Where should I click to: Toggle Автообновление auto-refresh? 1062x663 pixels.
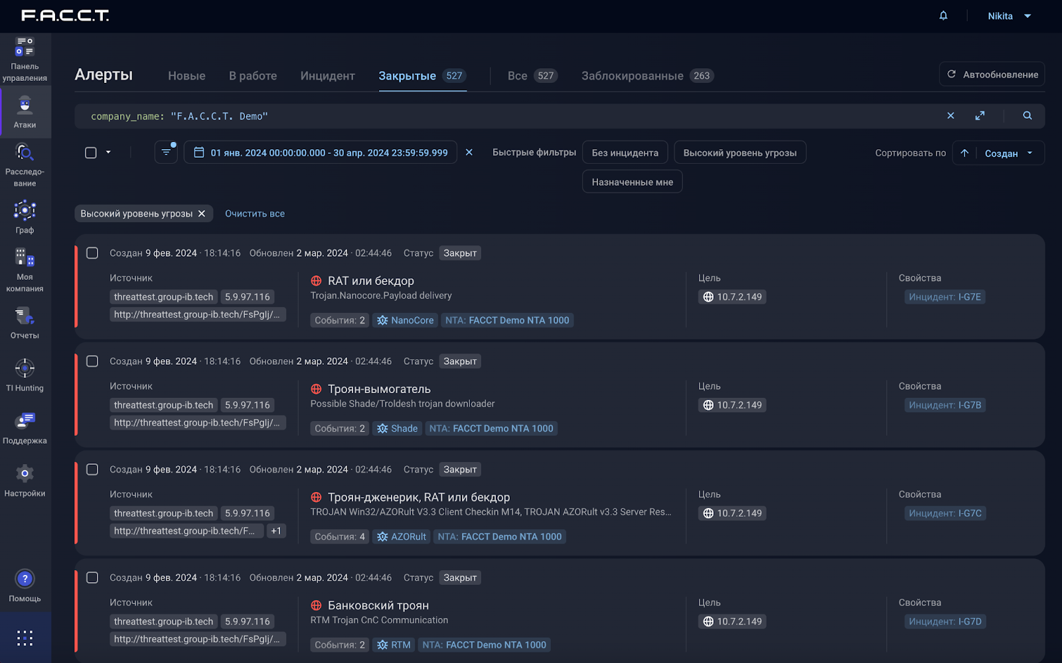pyautogui.click(x=992, y=74)
